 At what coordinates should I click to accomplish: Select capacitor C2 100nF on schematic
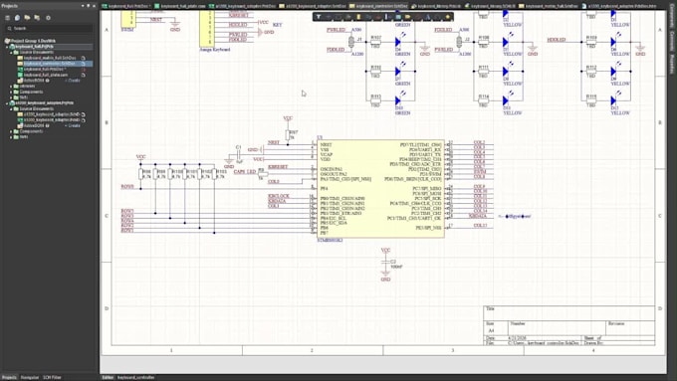385,262
